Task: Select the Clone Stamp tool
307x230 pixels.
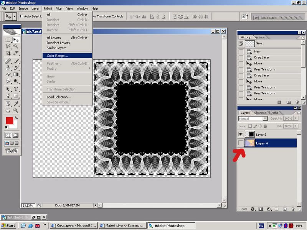Action: pos(8,68)
